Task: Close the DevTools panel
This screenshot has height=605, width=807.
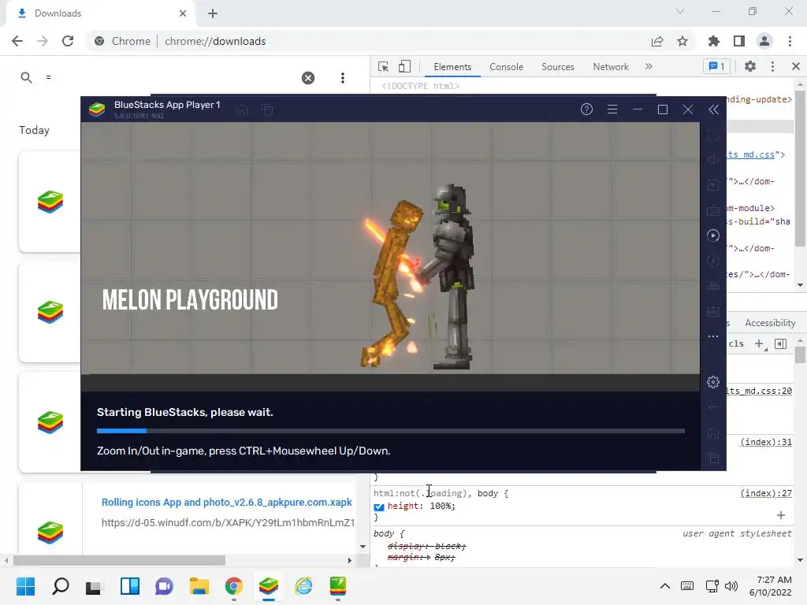Action: pos(796,66)
